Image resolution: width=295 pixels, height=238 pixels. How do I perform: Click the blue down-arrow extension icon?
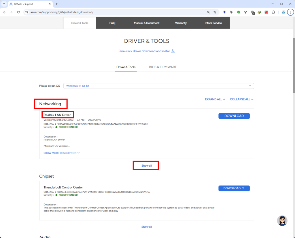tap(224, 12)
